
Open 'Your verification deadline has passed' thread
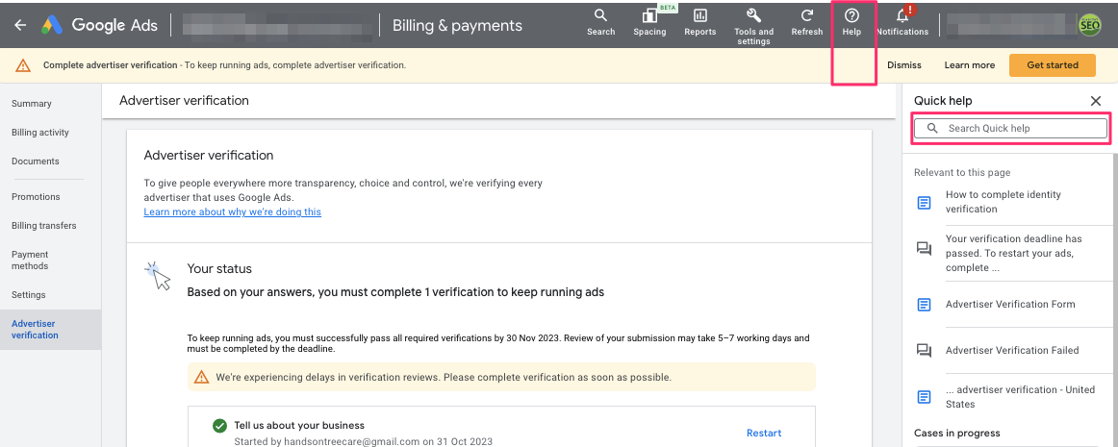[1013, 253]
